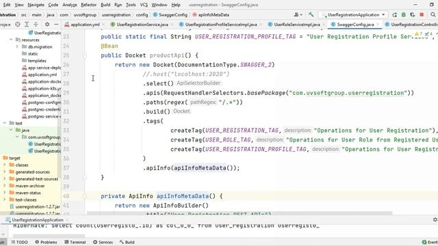
Task: Open settings gear of the Run tool window
Action: [435, 220]
